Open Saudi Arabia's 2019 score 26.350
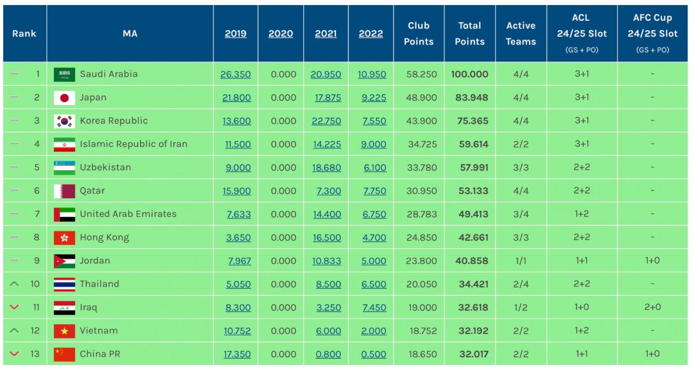This screenshot has width=689, height=370. 235,74
